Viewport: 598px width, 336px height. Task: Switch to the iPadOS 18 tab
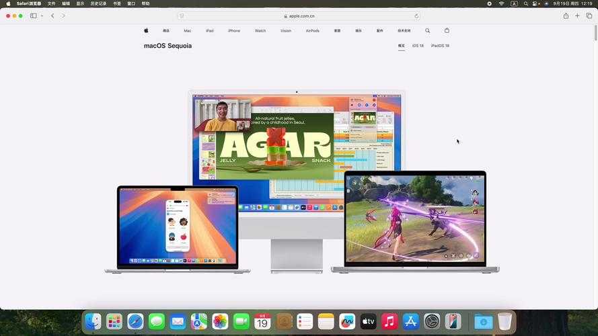(x=440, y=46)
